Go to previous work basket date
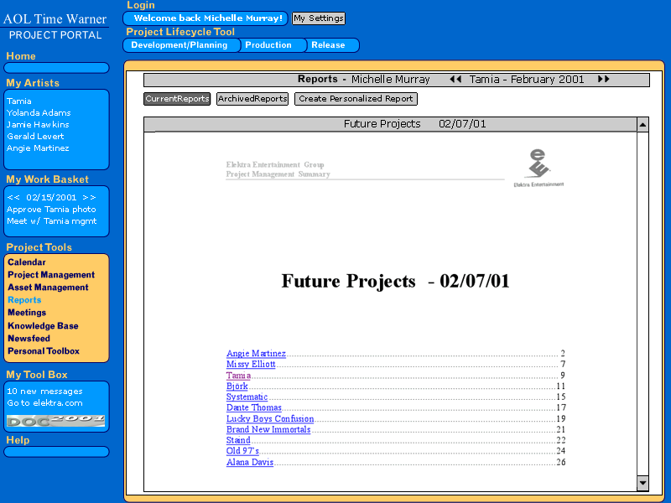Screen dimensions: 671x503 pos(13,197)
